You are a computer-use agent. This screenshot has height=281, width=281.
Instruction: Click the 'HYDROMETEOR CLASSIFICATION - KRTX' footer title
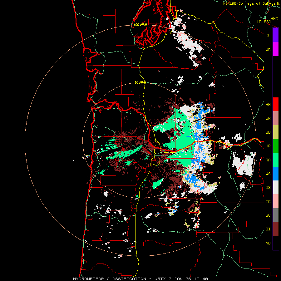click(x=120, y=279)
